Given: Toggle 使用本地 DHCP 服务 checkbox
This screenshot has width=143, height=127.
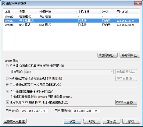Looking at the screenshot, I should (7, 102).
